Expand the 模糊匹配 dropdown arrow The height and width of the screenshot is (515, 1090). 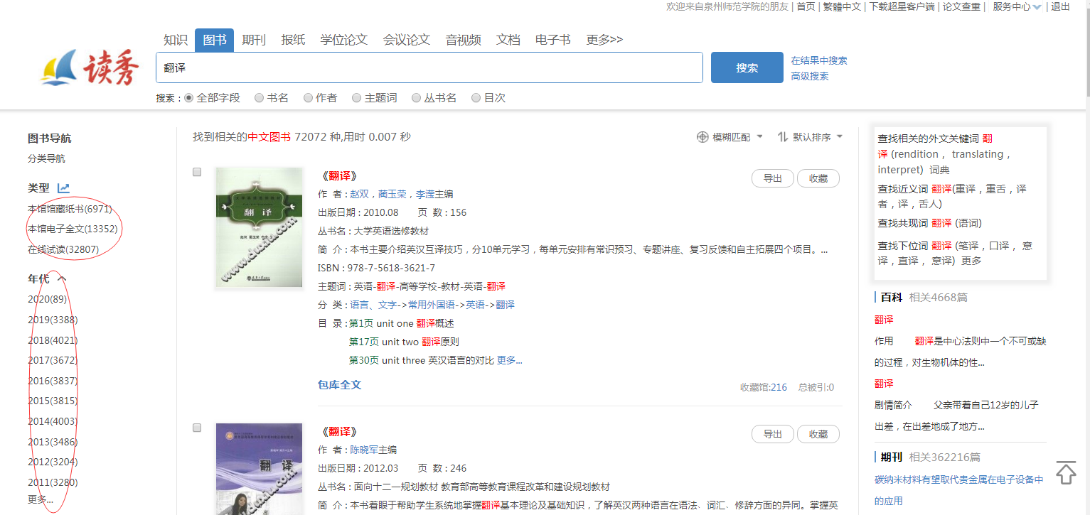[760, 137]
